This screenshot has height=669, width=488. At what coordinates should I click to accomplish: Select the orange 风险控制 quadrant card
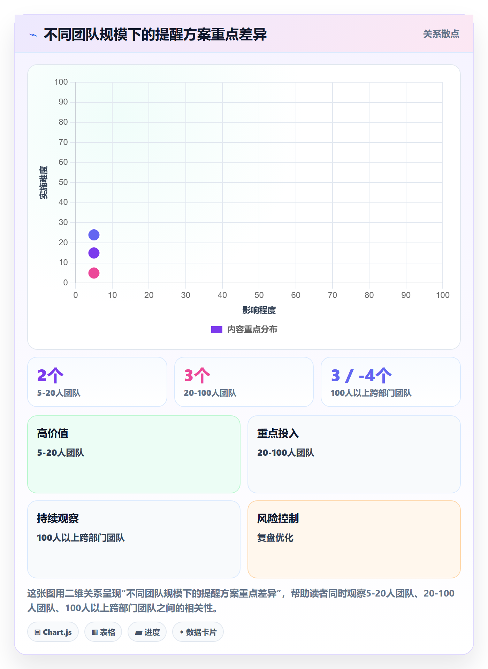pyautogui.click(x=354, y=539)
